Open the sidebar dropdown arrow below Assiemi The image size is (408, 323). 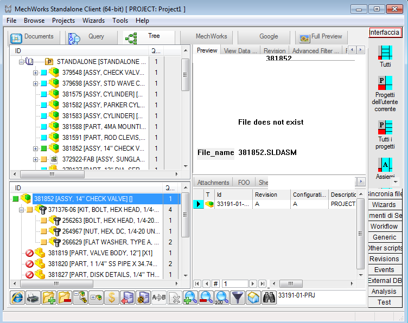click(396, 182)
